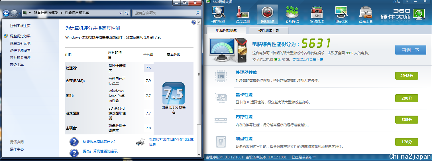The height and width of the screenshot is (161, 432).
Task: Click 内存性能 heading link
Action: click(244, 117)
